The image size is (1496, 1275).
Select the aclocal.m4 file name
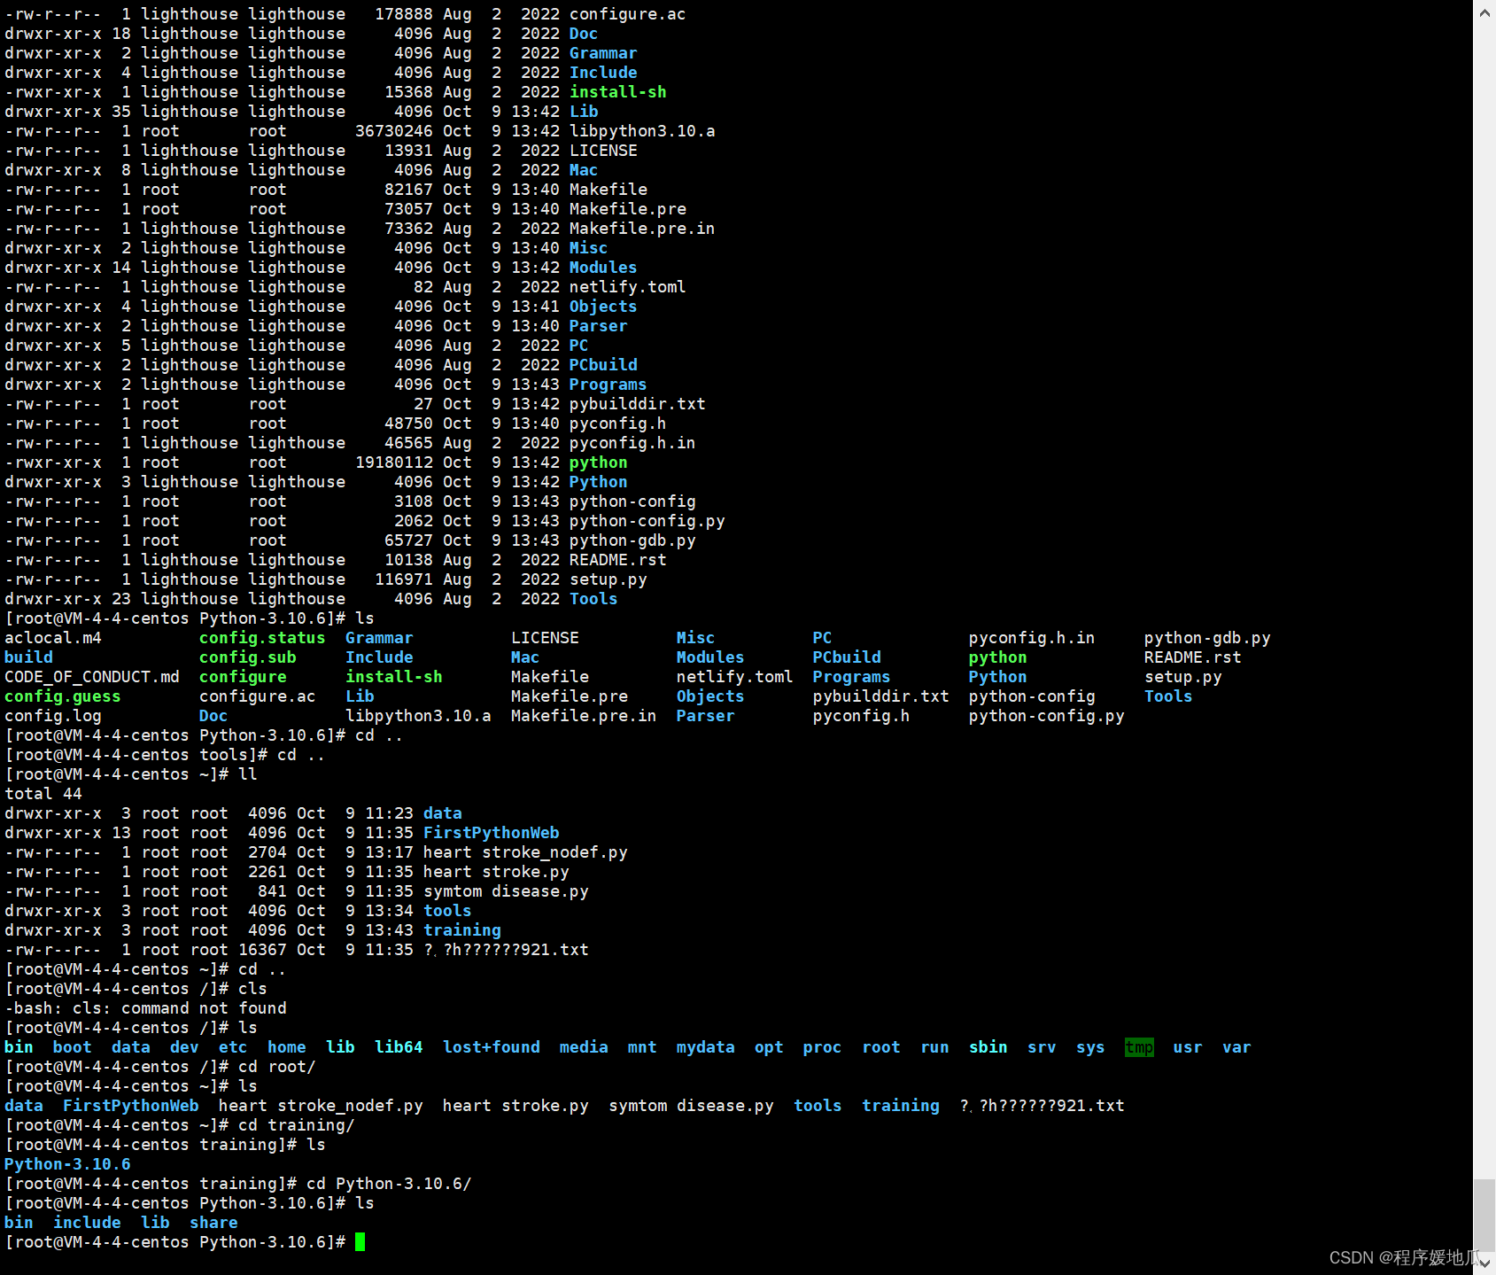53,638
